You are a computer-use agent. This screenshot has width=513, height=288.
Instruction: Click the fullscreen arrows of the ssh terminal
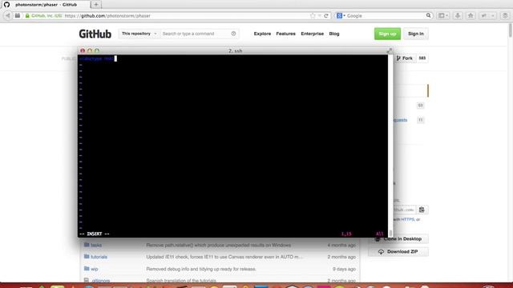[389, 51]
